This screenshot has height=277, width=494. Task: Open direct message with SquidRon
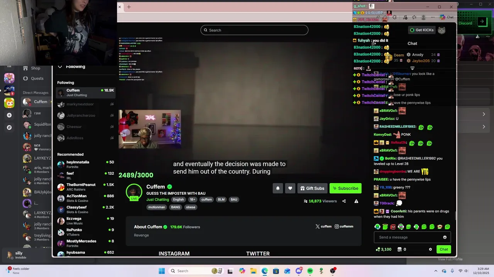coord(36,124)
